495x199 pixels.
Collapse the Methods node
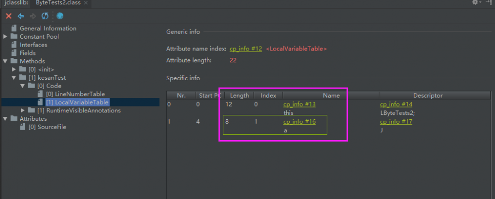(x=5, y=61)
